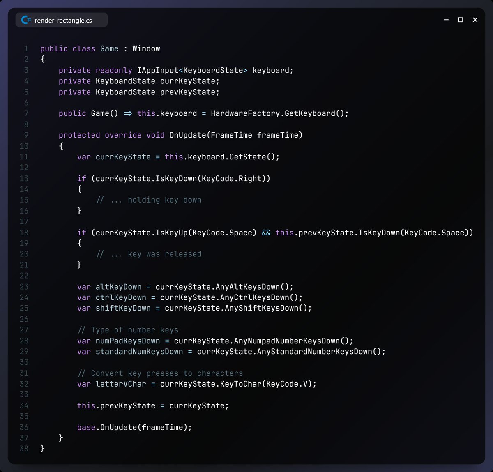Image resolution: width=493 pixels, height=472 pixels.
Task: Click 'numPadKeysDown' variable on line 28
Action: (x=128, y=341)
